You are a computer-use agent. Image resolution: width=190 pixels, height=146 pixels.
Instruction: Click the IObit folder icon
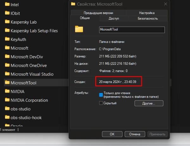[7, 13]
